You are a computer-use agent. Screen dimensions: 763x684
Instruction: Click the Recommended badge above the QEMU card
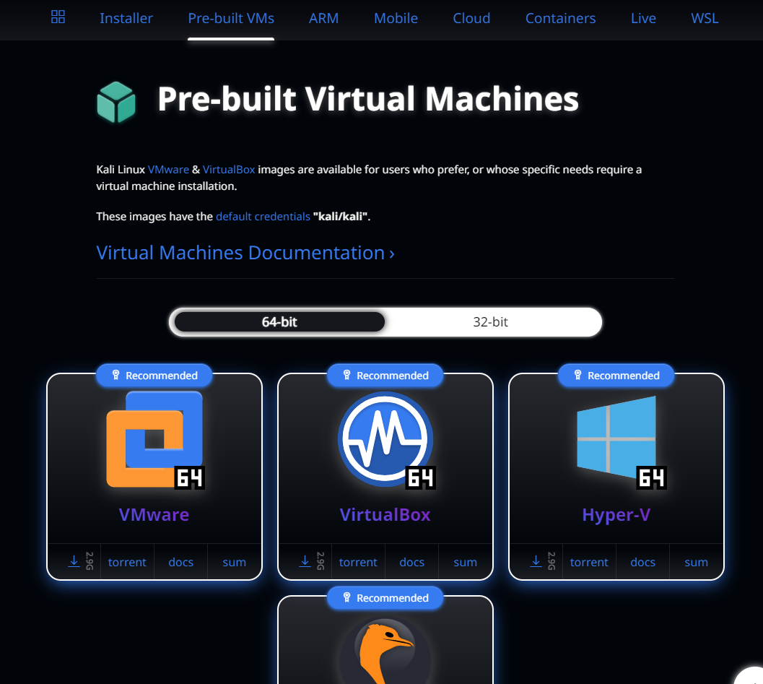pos(385,598)
